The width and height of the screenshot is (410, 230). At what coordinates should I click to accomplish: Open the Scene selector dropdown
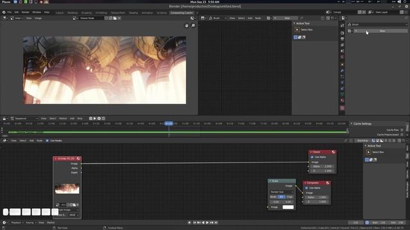tap(328, 12)
